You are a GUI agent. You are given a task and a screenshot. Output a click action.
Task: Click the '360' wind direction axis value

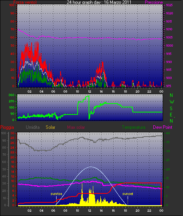11,95
